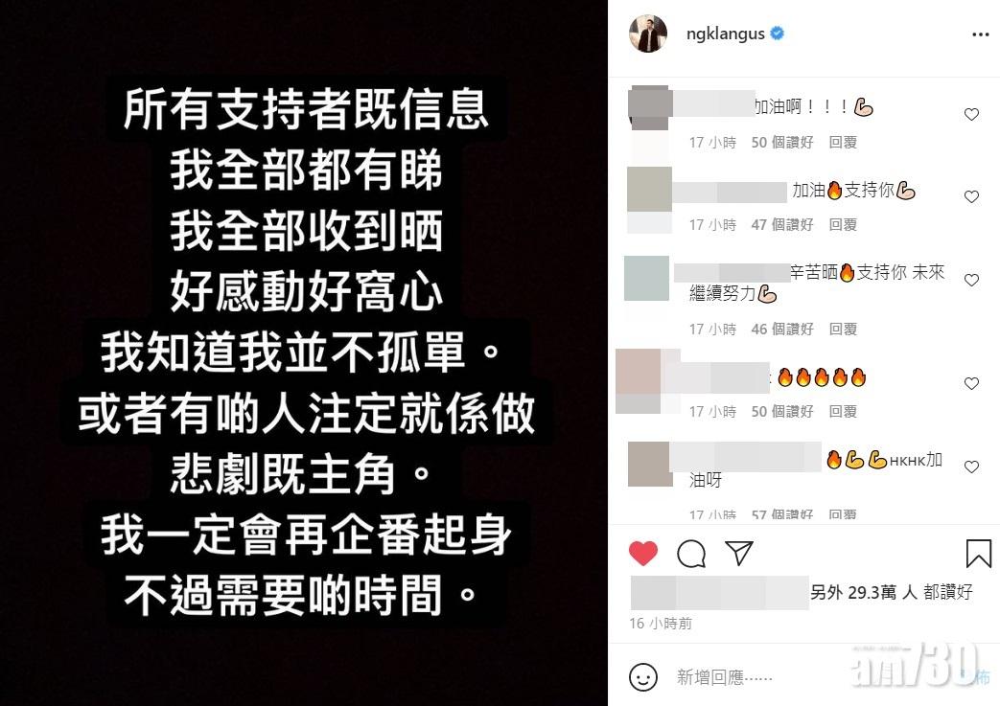
Task: Reply to the '加油啊！！！' comment
Action: pos(843,143)
